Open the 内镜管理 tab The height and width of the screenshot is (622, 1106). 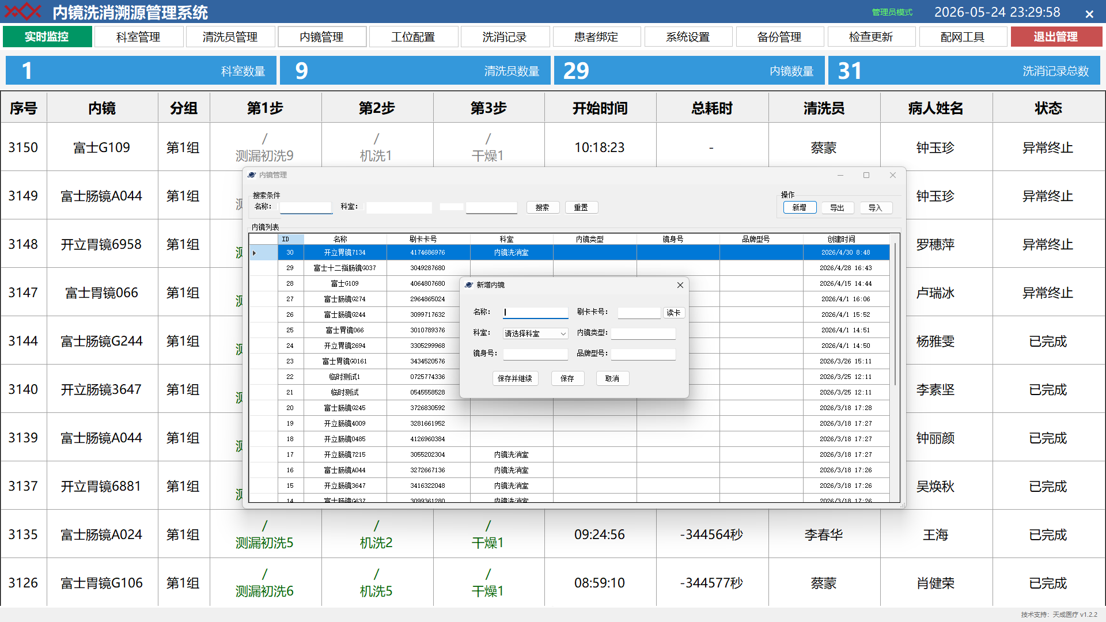322,37
